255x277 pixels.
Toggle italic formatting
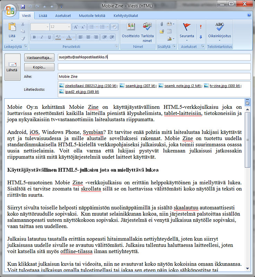(x=42, y=37)
